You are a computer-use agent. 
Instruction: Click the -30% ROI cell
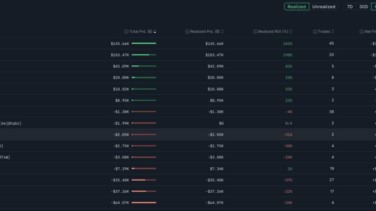(x=287, y=146)
